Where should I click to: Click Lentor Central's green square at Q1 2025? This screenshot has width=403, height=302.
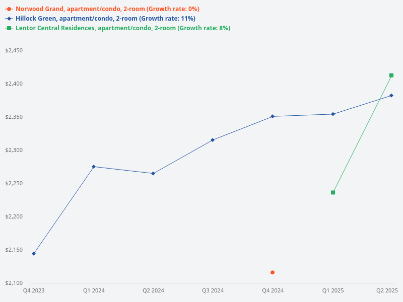333,192
